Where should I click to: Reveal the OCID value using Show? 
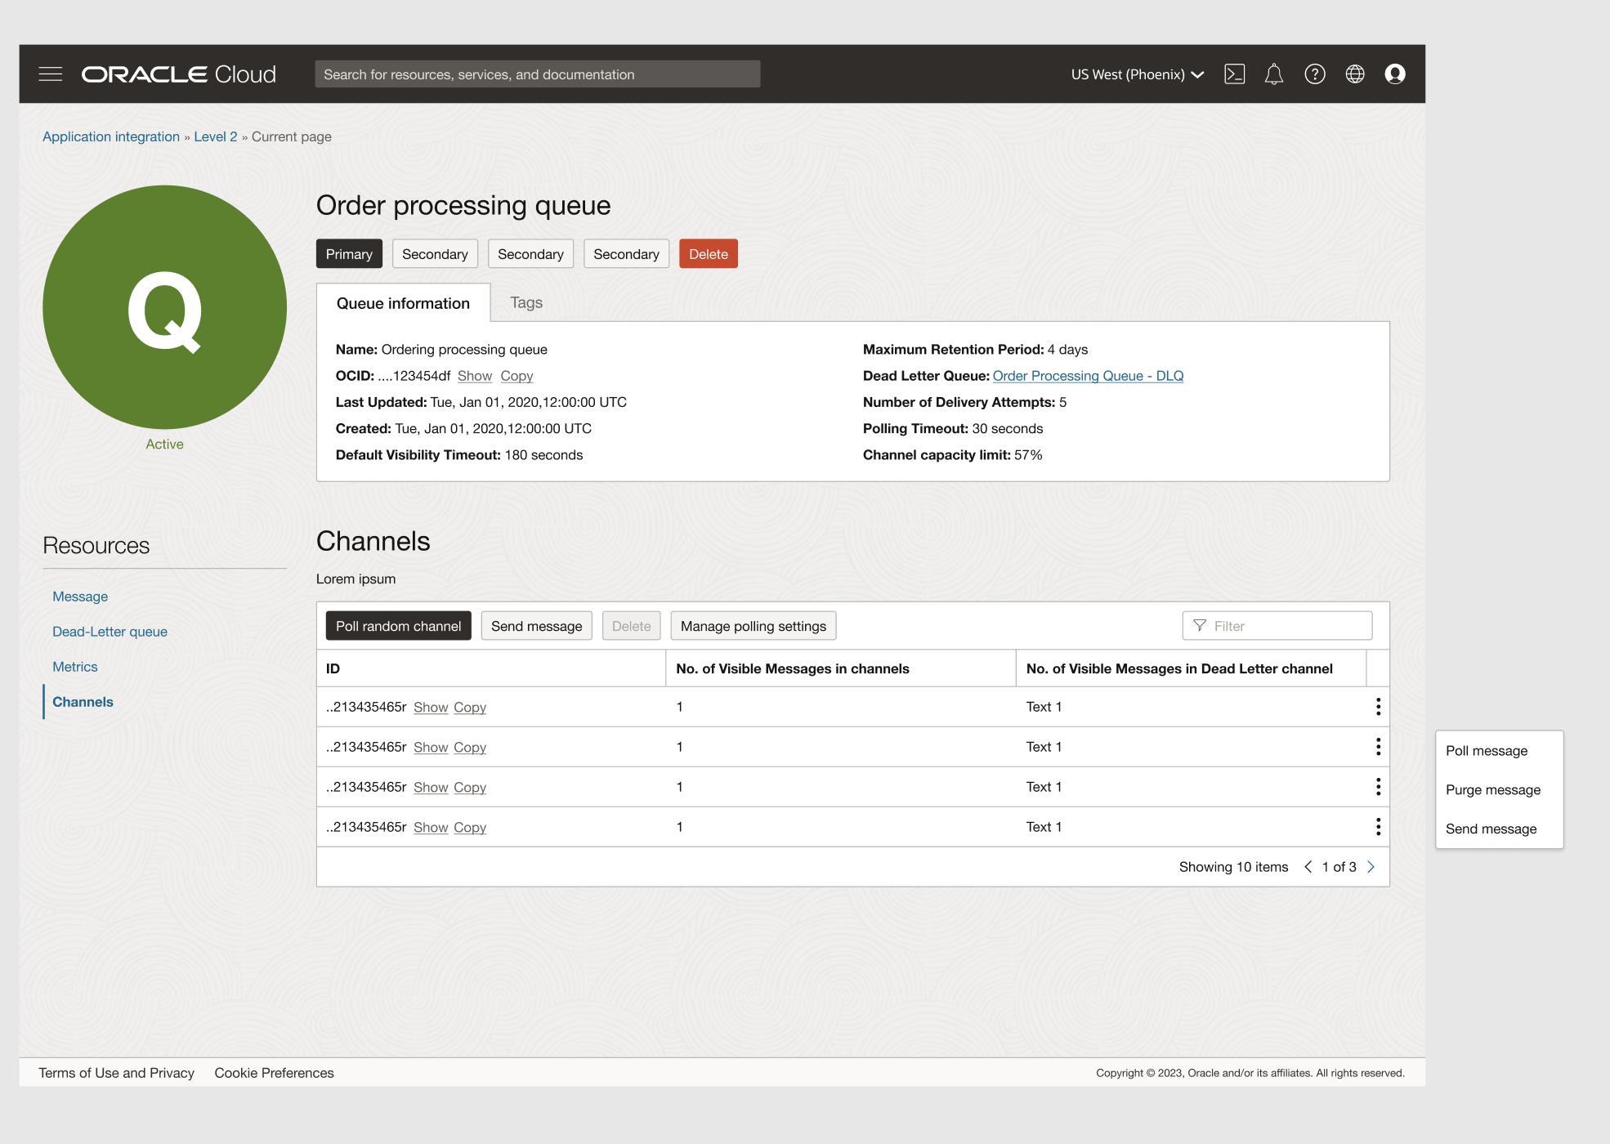pyautogui.click(x=474, y=376)
